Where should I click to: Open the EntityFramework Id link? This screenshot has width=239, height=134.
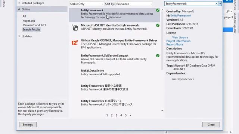coord(181,16)
